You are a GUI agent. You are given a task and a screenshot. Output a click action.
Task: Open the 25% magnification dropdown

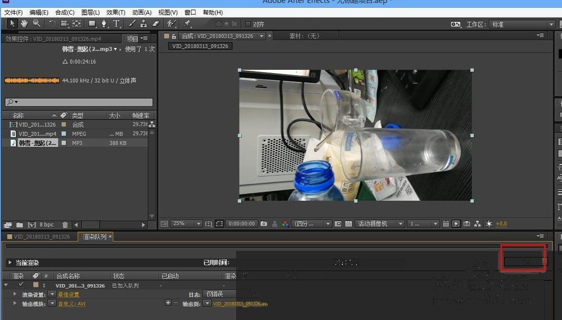[x=186, y=223]
